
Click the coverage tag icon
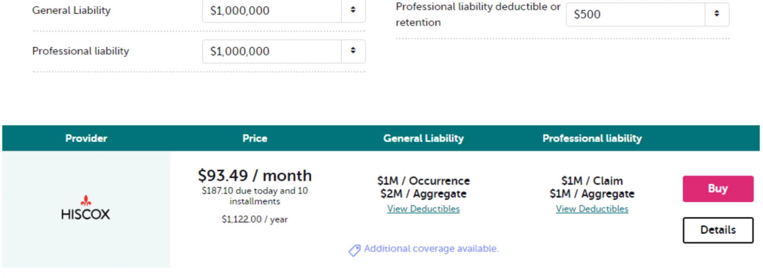[x=354, y=250]
